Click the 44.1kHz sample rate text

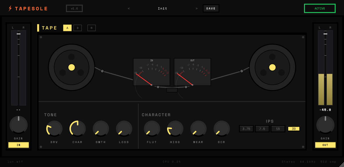tap(308, 162)
